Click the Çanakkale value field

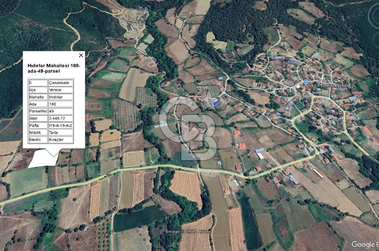[x=60, y=82]
